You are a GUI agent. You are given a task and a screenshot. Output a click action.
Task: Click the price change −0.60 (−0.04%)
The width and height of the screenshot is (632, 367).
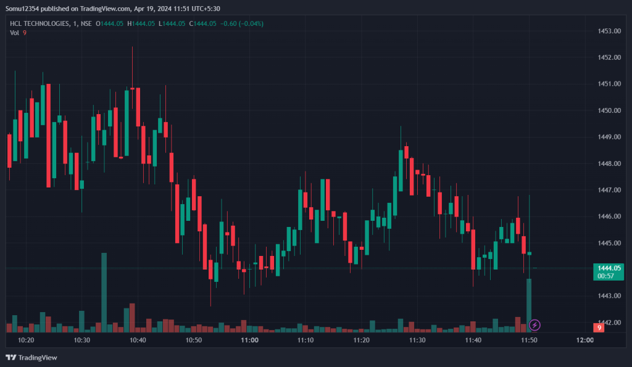pos(242,24)
